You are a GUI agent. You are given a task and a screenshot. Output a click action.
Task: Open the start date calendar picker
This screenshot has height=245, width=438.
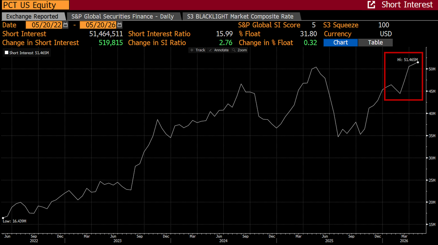tap(65, 25)
